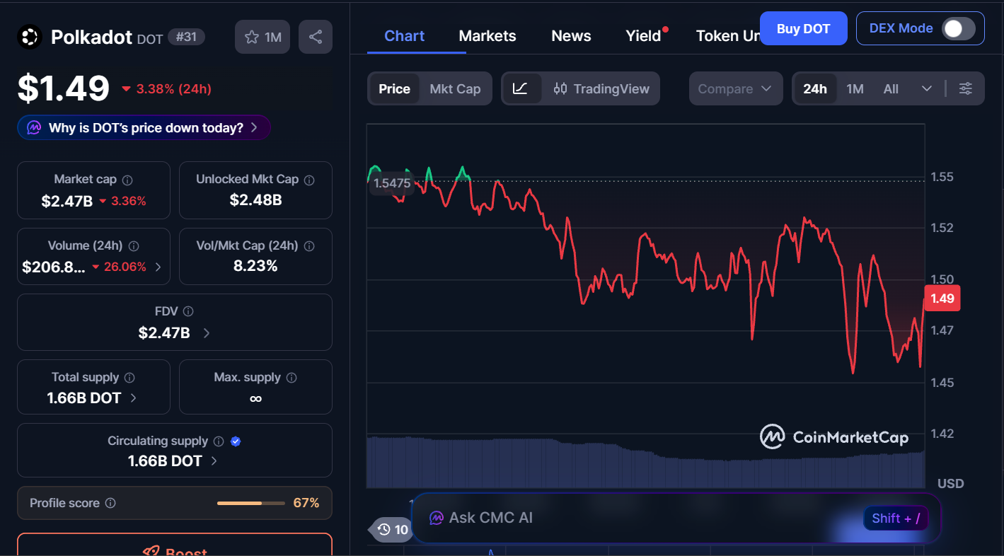
Task: Click the Profile score progress bar
Action: [250, 503]
